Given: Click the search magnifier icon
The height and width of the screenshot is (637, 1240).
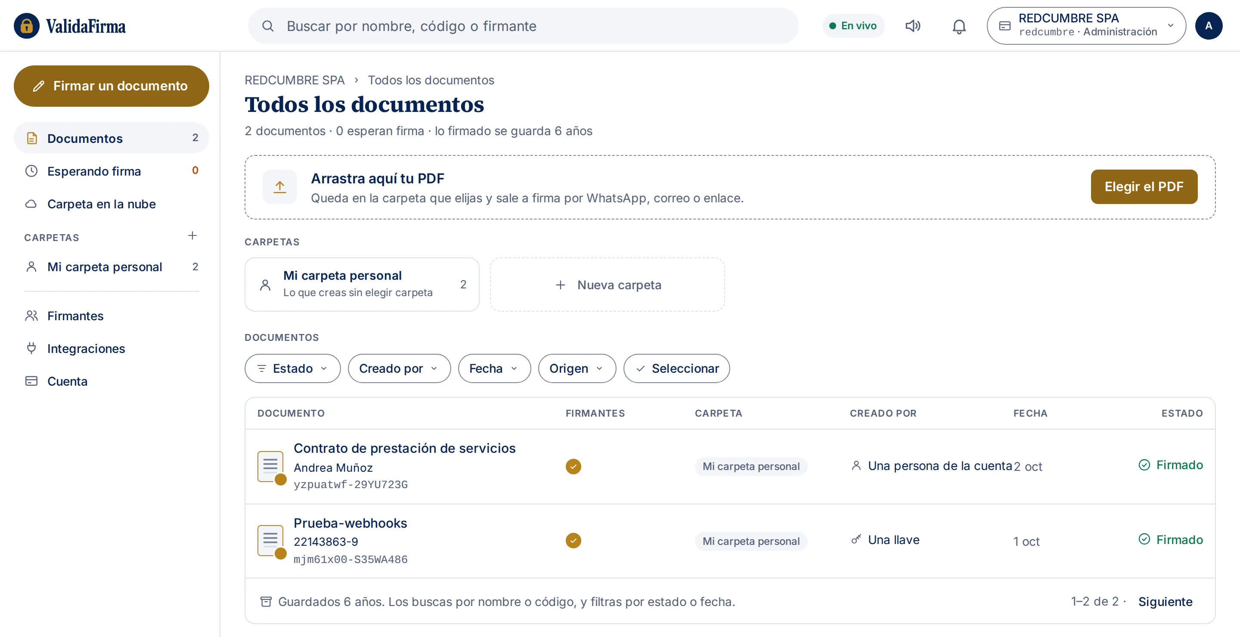Looking at the screenshot, I should click(x=268, y=26).
